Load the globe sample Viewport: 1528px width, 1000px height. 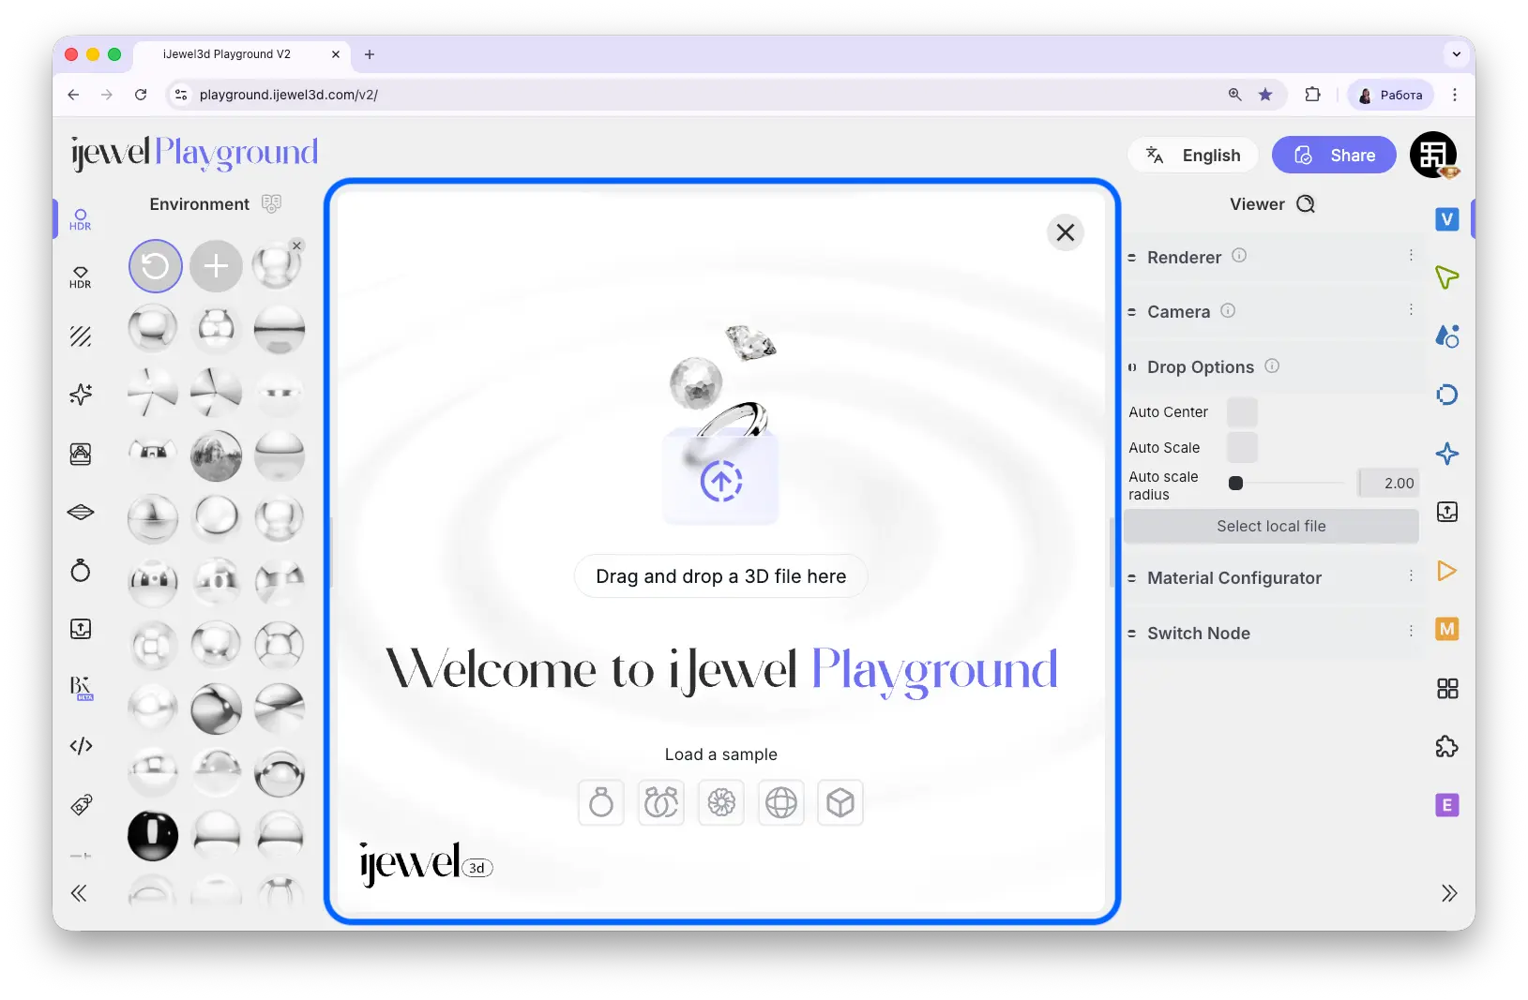click(x=781, y=803)
